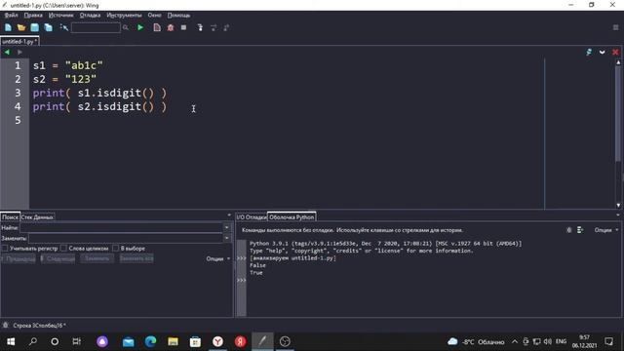Open Microsoft Store from the taskbar

click(x=195, y=341)
